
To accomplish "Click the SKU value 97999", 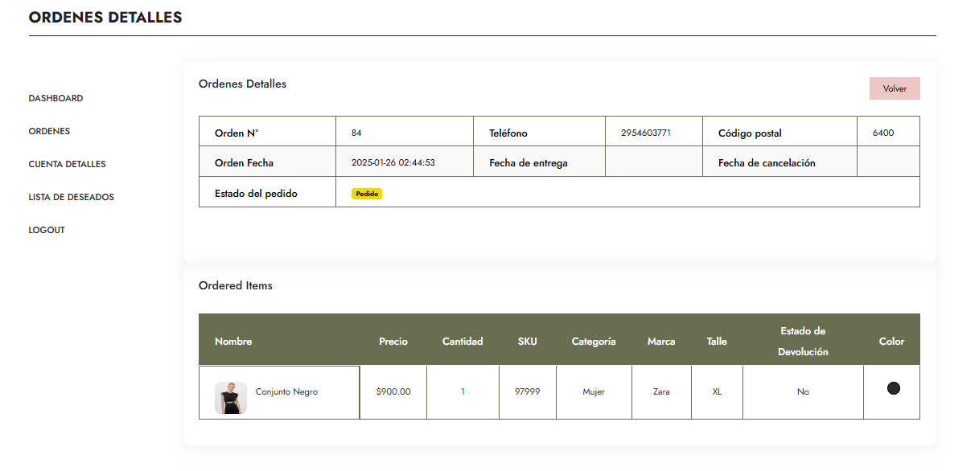I will pos(527,392).
